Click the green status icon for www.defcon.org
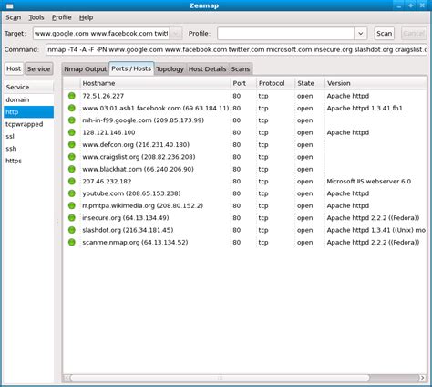This screenshot has width=432, height=387. 72,144
